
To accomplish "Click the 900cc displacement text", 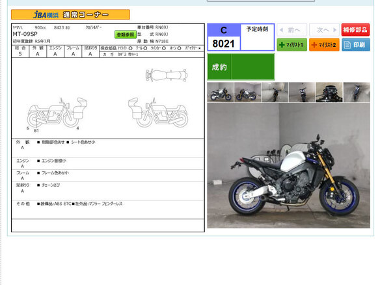I will [40, 27].
